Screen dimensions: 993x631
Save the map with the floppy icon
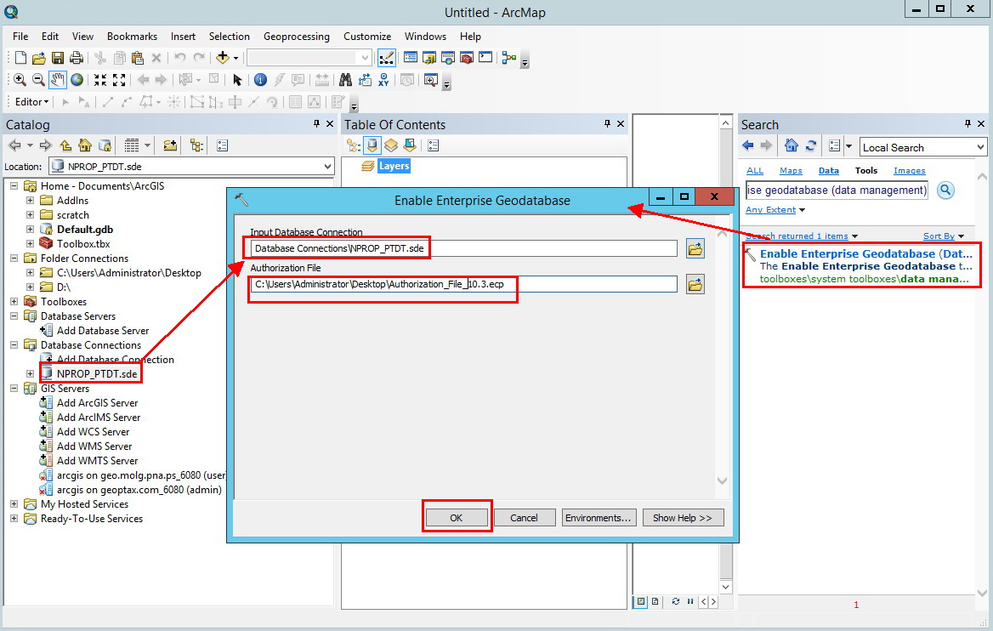[58, 58]
